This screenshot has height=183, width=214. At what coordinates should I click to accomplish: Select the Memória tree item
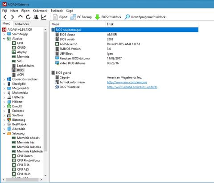pyautogui.click(x=21, y=56)
